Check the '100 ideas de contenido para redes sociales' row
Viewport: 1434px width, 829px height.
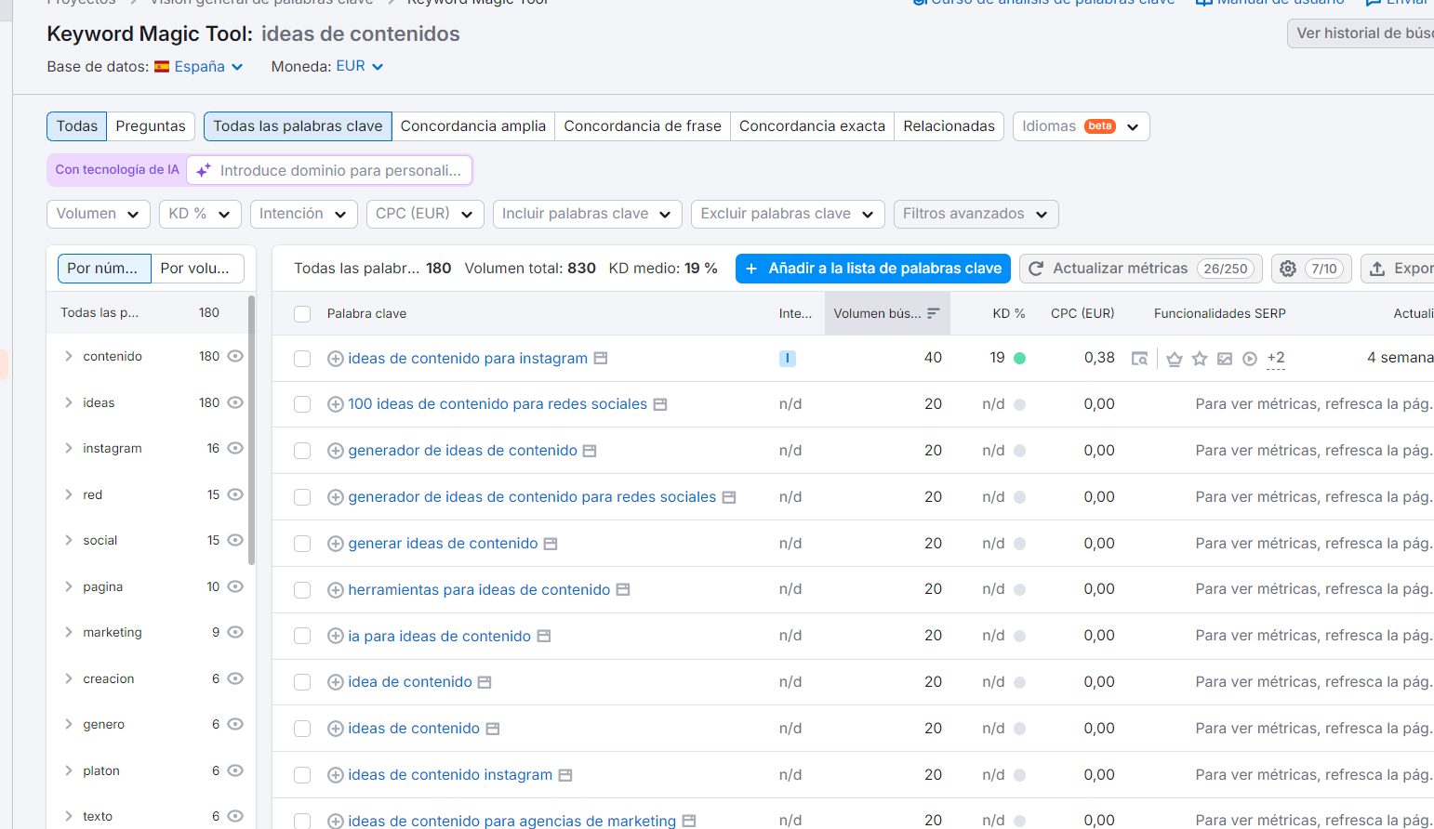tap(302, 404)
